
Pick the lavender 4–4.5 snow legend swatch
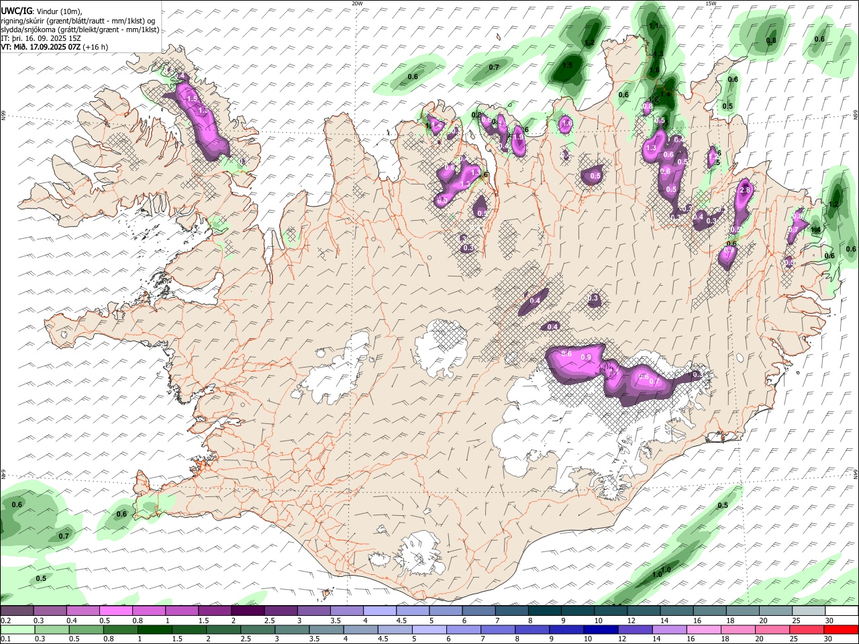(379, 611)
